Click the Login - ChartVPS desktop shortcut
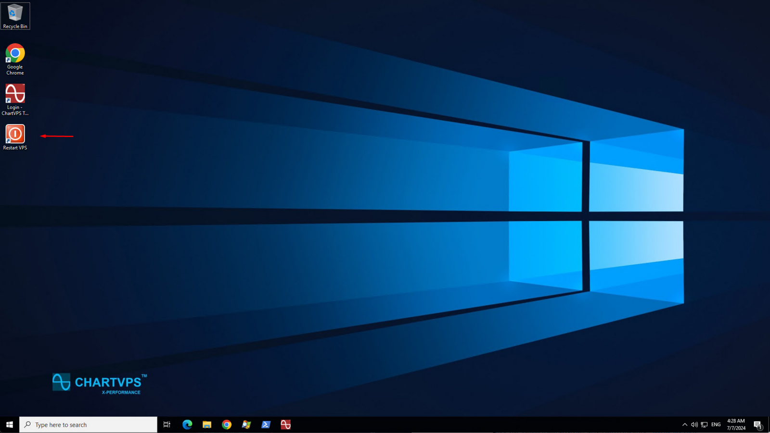Image resolution: width=770 pixels, height=433 pixels. 15,99
